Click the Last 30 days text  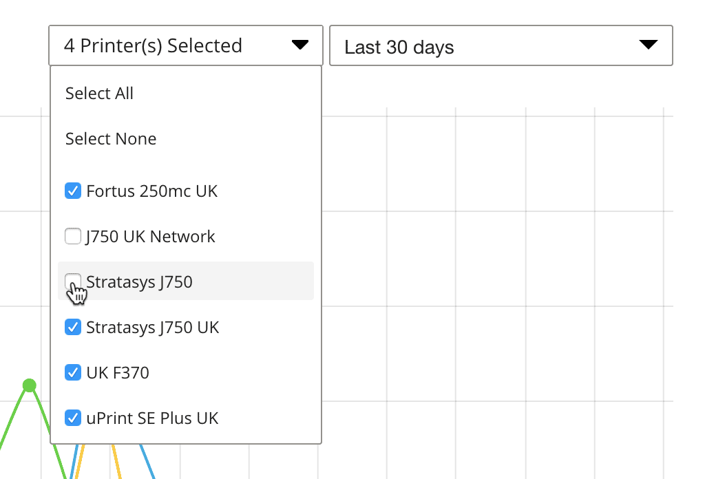tap(399, 47)
